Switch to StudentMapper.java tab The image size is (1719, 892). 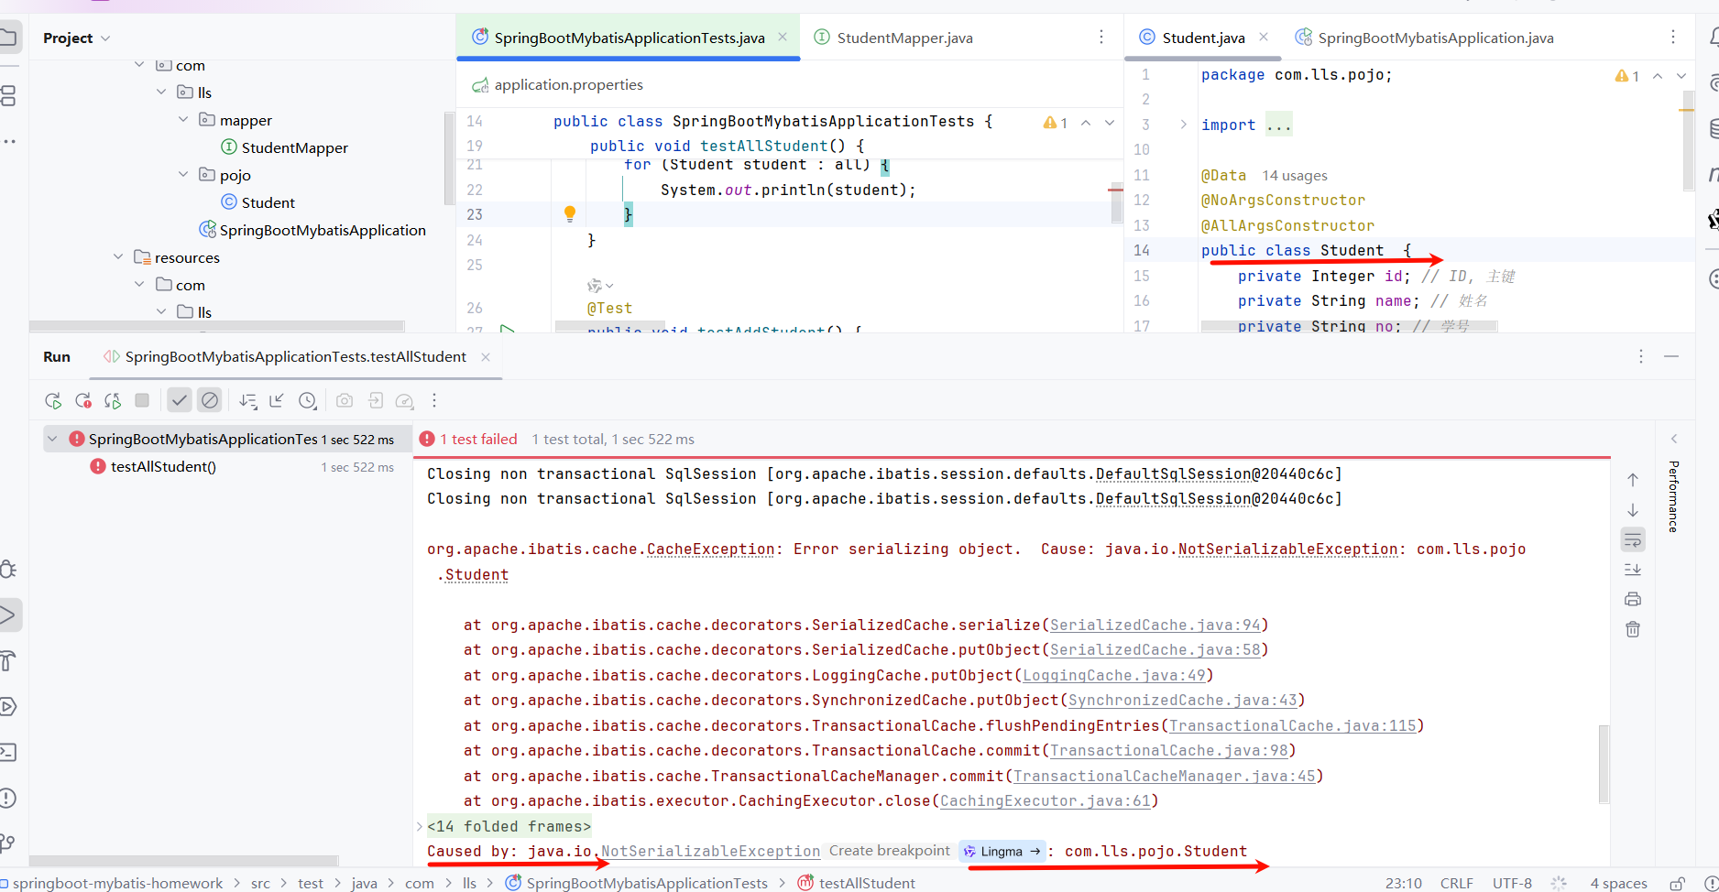[x=893, y=38]
